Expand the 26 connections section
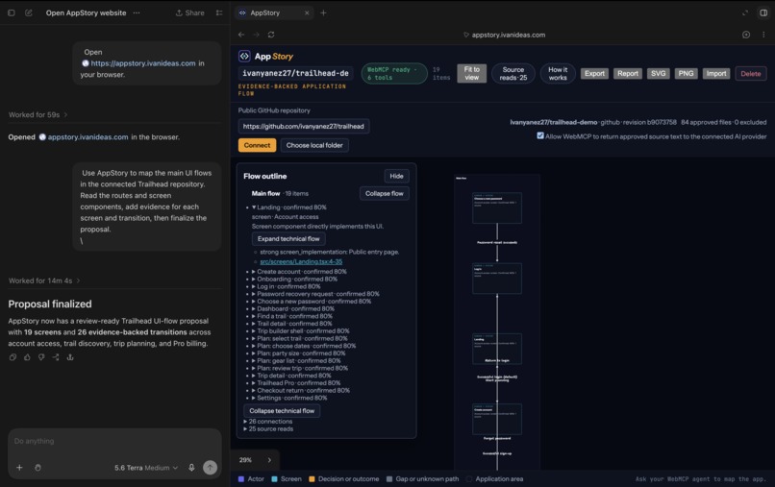Screen dimensions: 775x487 coord(268,422)
